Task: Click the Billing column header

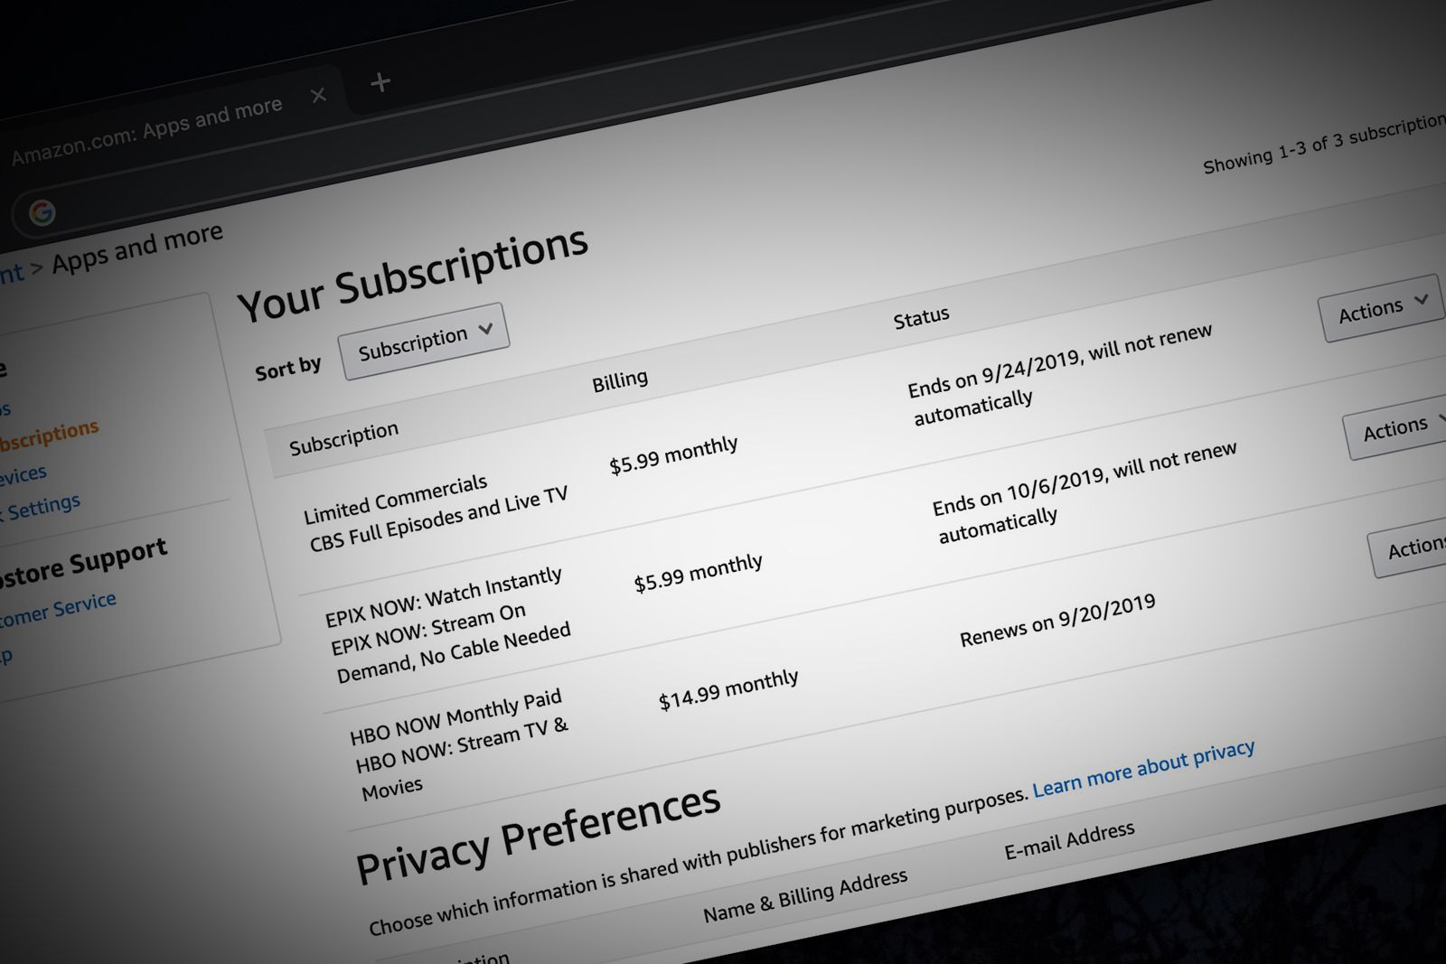Action: (620, 380)
